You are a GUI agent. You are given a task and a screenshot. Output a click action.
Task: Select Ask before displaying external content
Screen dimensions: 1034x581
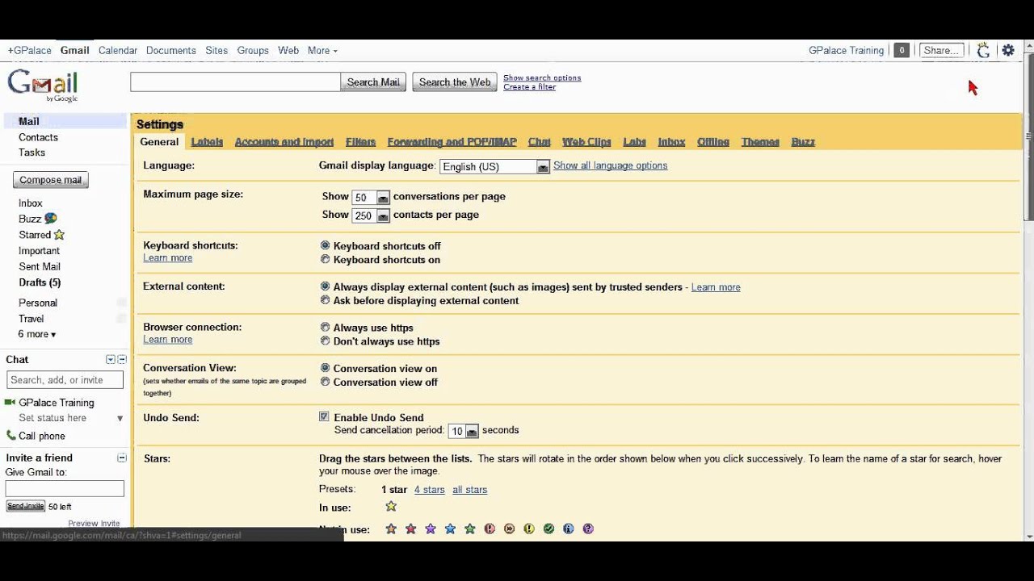pyautogui.click(x=326, y=300)
